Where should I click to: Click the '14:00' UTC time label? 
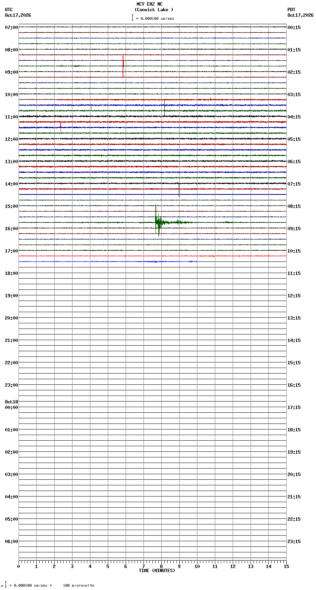point(12,184)
